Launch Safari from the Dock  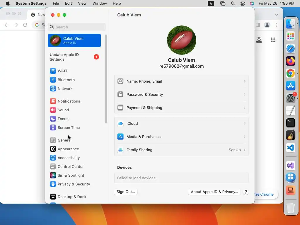pos(290,49)
